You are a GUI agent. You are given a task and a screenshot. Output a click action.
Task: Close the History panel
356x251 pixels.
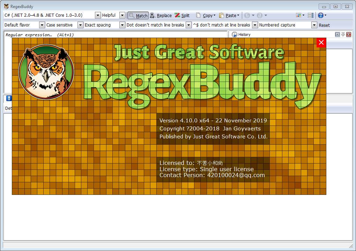[349, 35]
